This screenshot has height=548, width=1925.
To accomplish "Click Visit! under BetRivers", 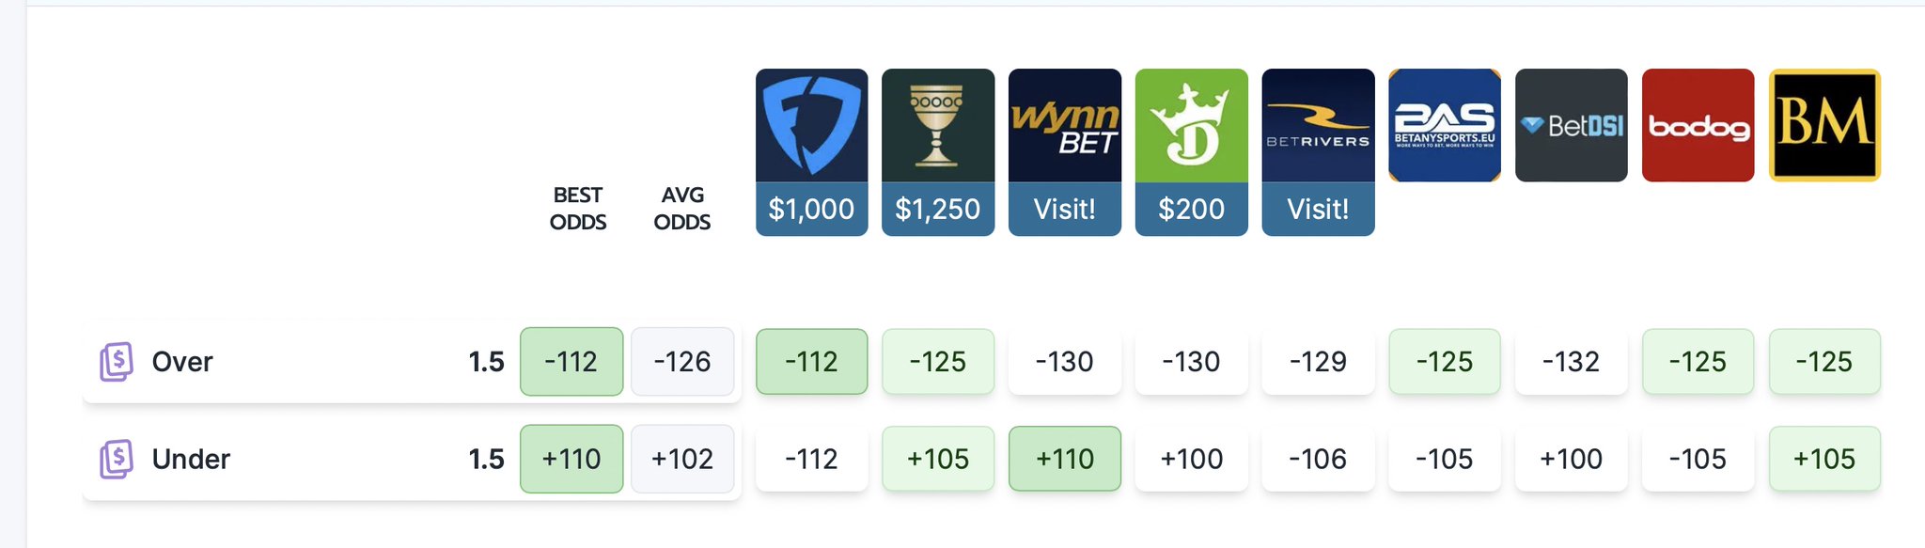I will (1318, 209).
